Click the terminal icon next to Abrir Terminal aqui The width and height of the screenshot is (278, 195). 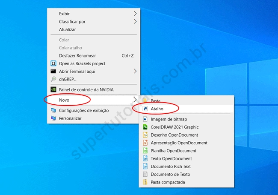point(53,71)
